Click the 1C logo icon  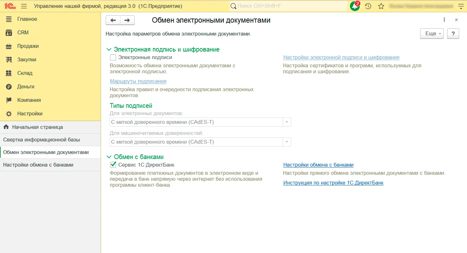8,6
